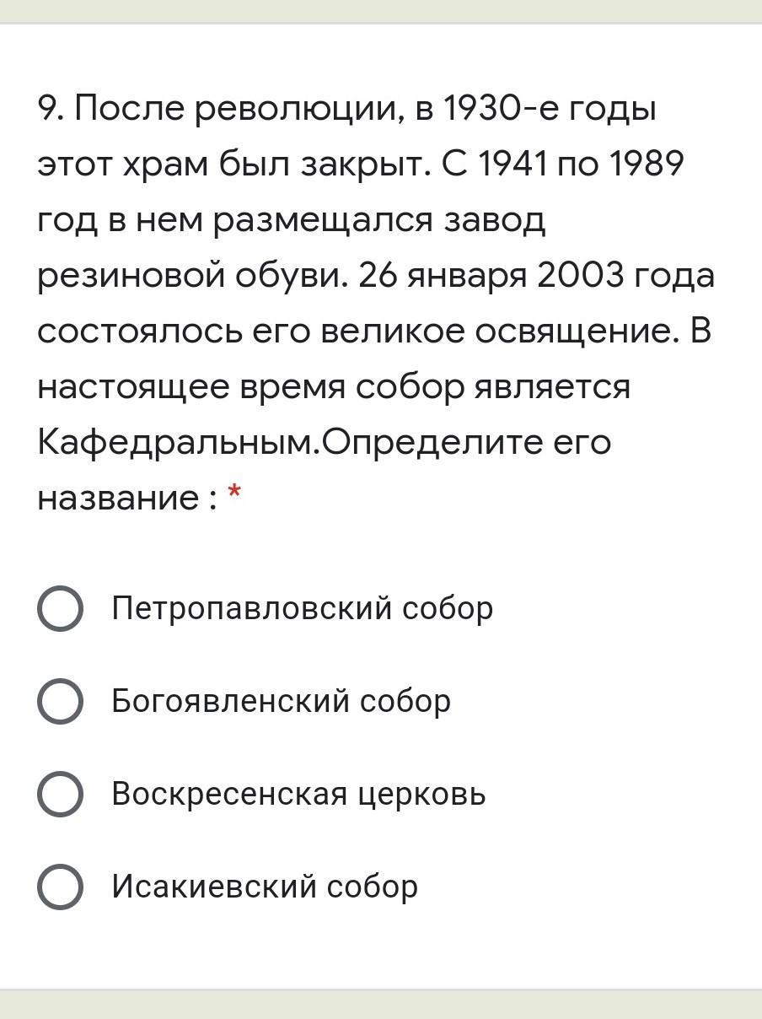This screenshot has width=762, height=1019.
Task: Choose the Богоявленский собор radio circle
Action: tap(60, 701)
